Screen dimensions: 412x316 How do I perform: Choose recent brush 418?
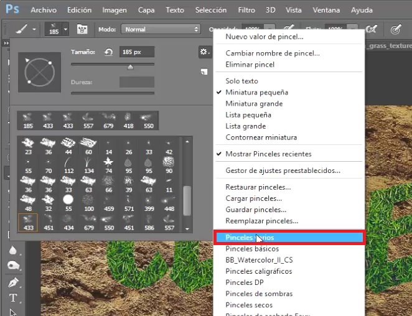click(128, 120)
